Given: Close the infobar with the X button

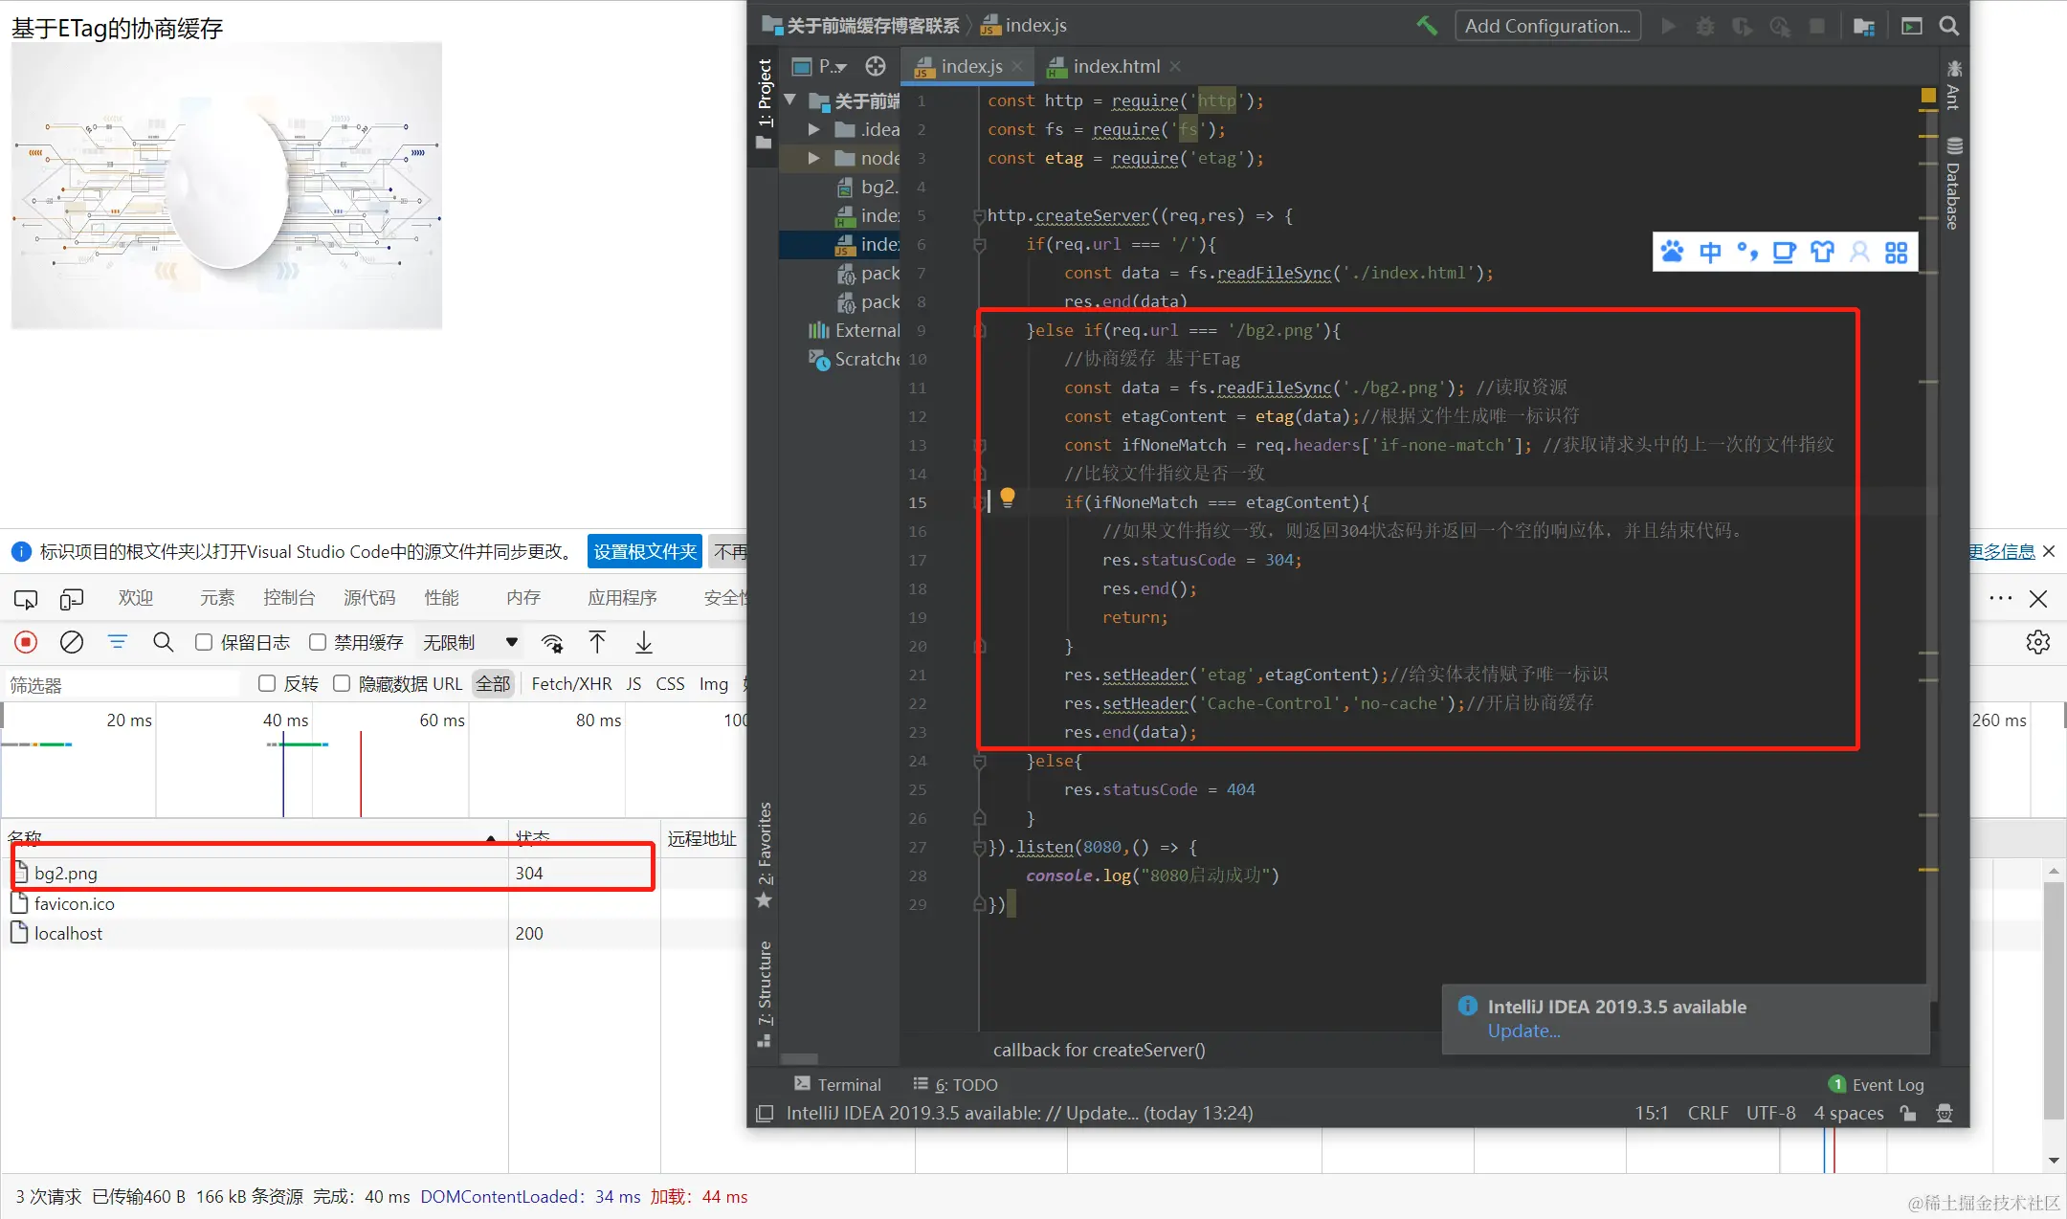Looking at the screenshot, I should 2049,551.
